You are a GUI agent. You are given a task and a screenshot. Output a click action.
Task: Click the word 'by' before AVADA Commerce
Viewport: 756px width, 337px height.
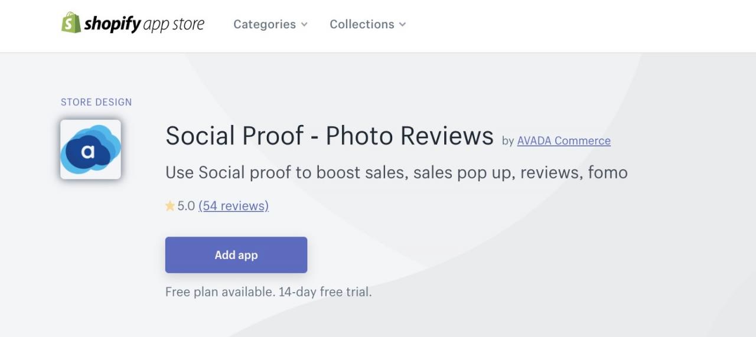point(508,141)
